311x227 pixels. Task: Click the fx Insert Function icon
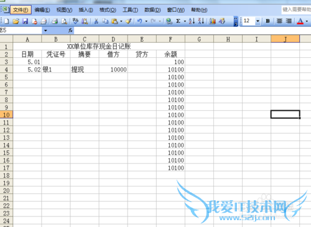pyautogui.click(x=70, y=30)
